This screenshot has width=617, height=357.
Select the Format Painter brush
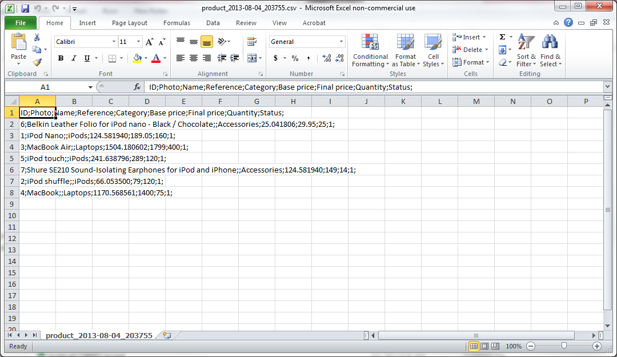[x=37, y=62]
